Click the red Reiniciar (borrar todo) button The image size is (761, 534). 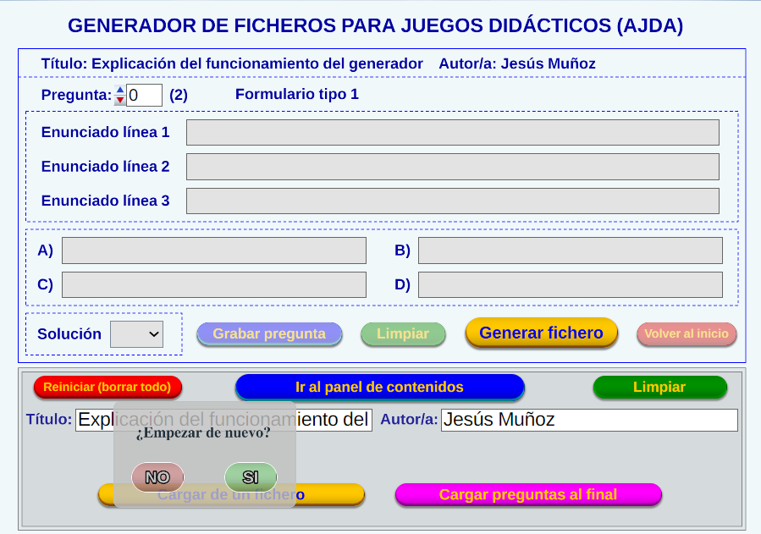point(108,387)
